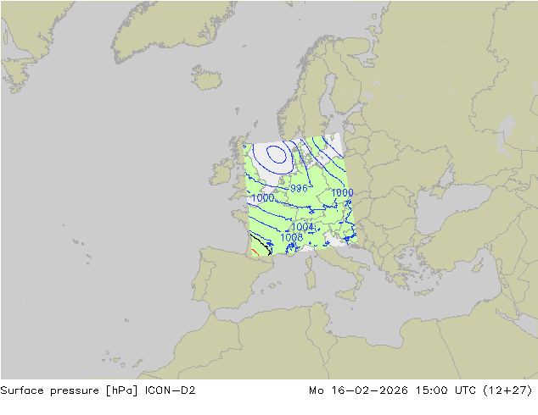Viewport: 538px width, 415px height.
Task: Click the 996 isobar label
Action: click(x=299, y=188)
